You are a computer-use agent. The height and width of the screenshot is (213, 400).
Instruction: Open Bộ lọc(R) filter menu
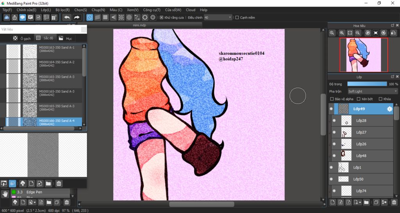pyautogui.click(x=62, y=10)
